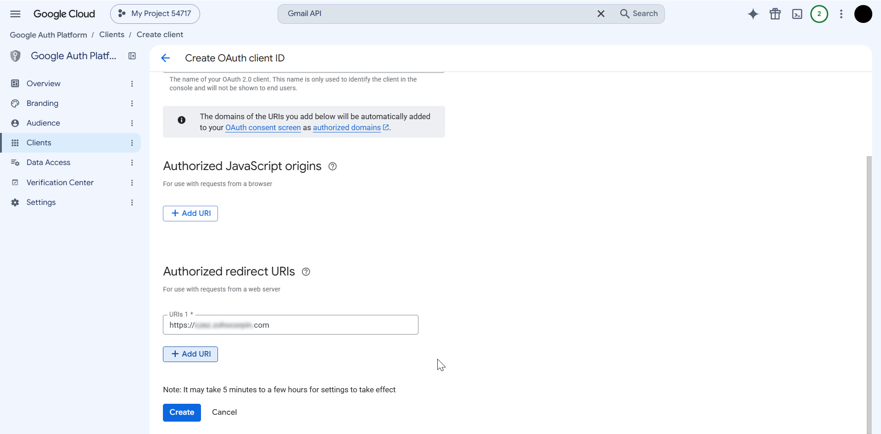Open notifications badge showing 2

[819, 14]
